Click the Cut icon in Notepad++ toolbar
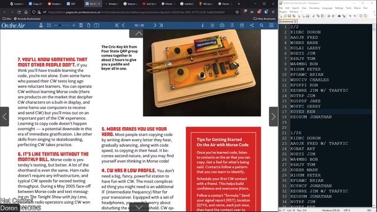The height and width of the screenshot is (212, 377). click(x=314, y=16)
